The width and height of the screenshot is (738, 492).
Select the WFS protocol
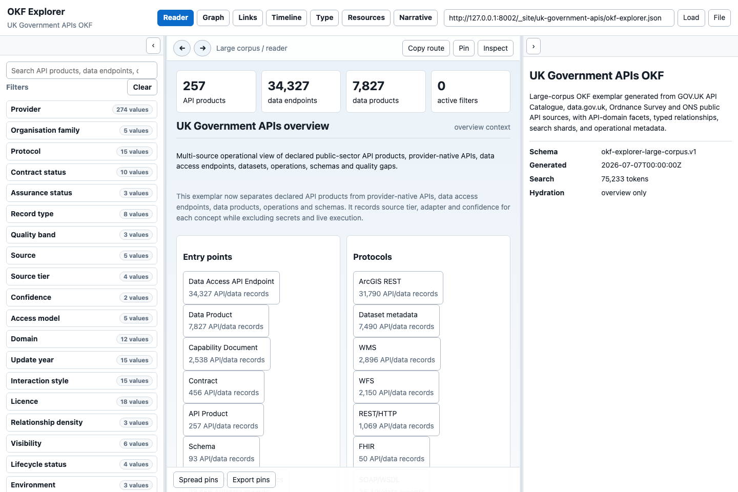click(x=396, y=387)
